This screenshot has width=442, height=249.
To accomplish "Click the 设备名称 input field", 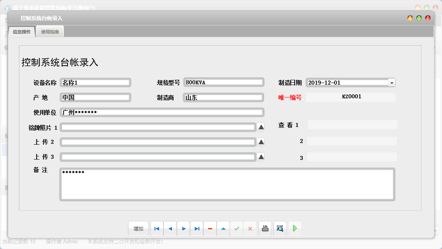I will coord(95,82).
